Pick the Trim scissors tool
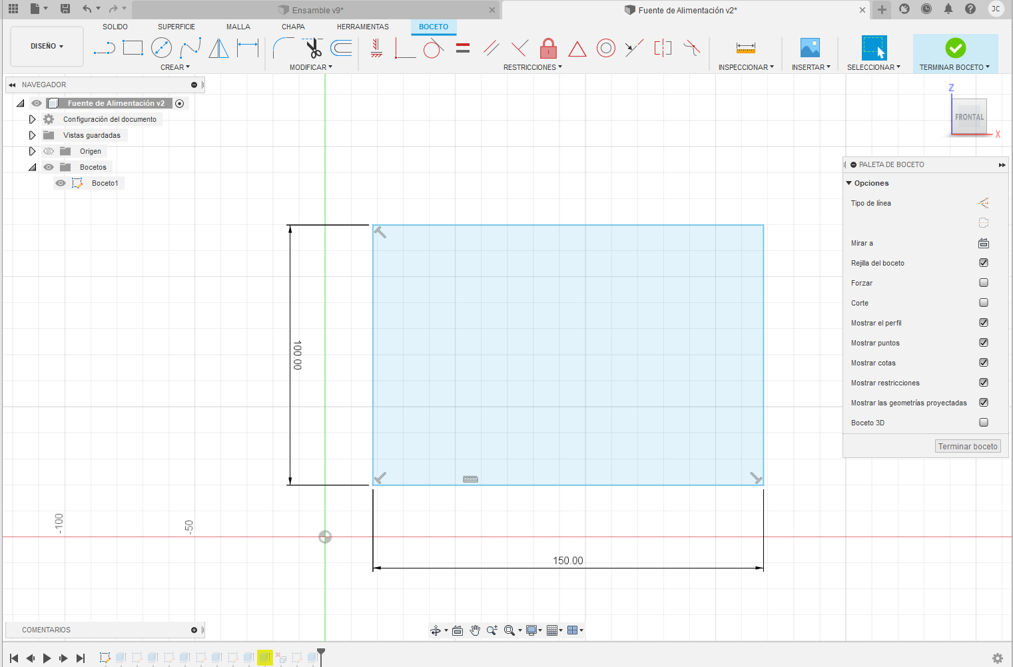Image resolution: width=1013 pixels, height=667 pixels. [312, 48]
